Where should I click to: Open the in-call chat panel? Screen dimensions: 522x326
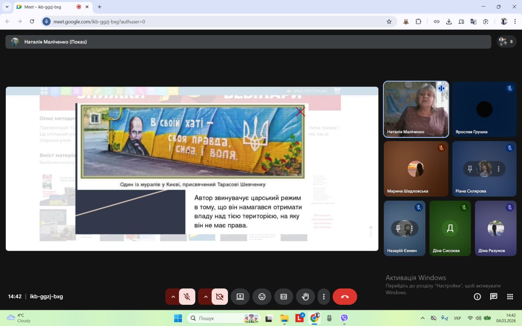point(493,297)
